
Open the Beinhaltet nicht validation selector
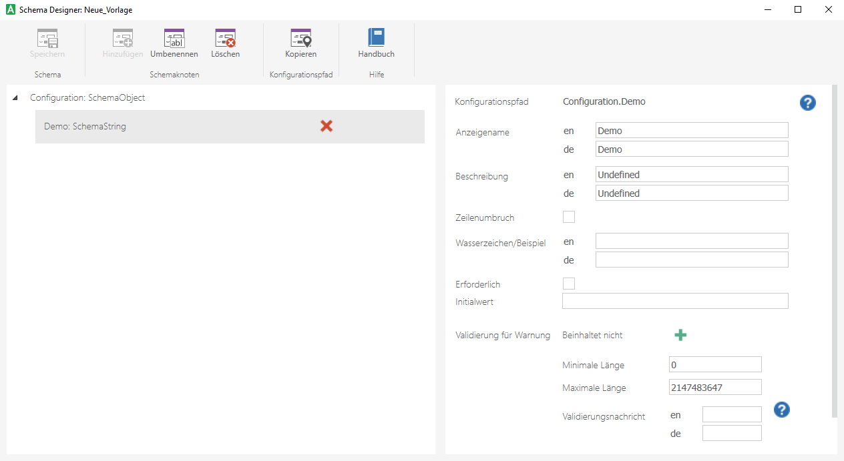[593, 335]
